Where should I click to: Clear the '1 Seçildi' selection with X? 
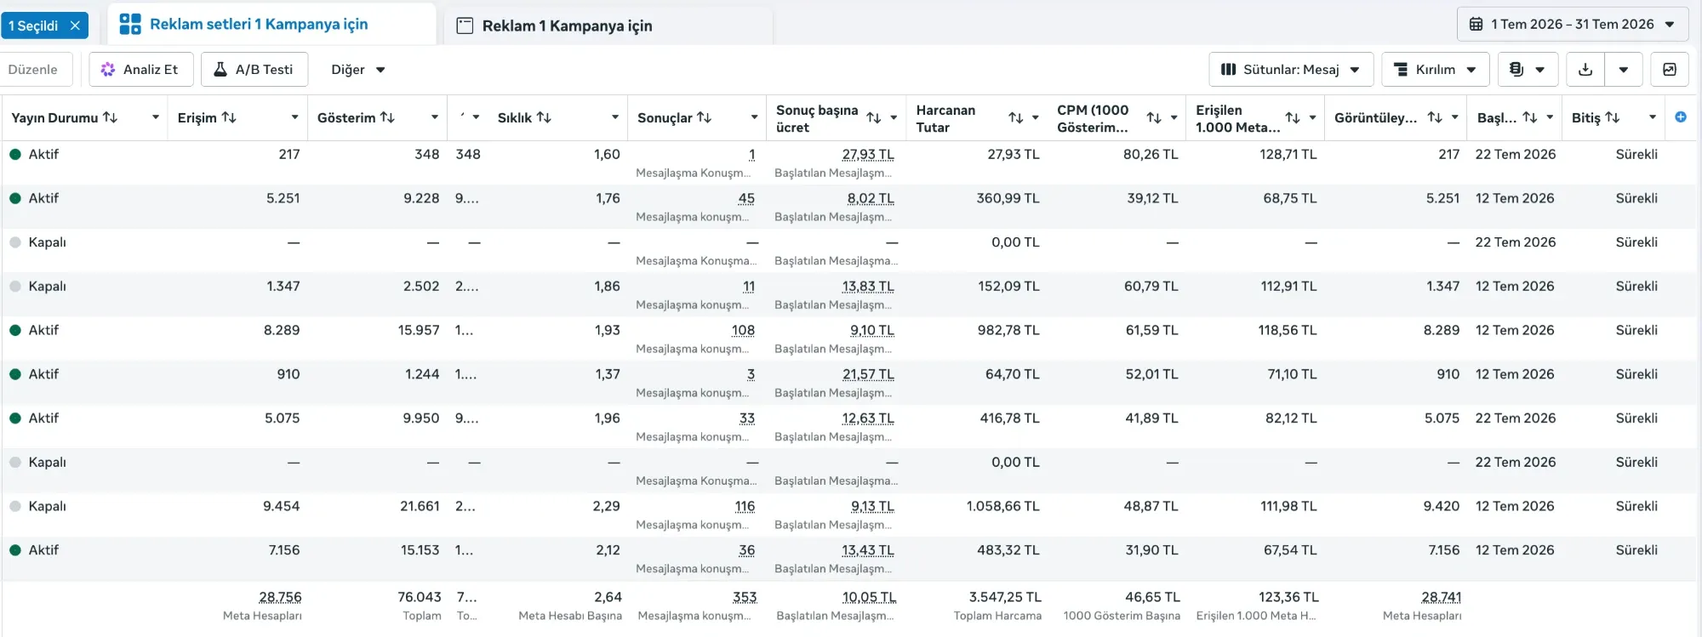pyautogui.click(x=75, y=26)
